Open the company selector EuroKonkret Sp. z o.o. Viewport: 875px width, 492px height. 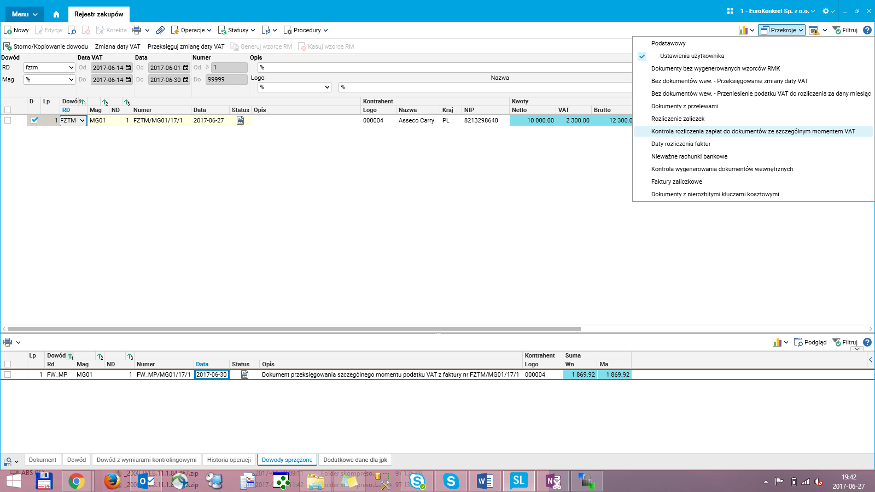(777, 11)
